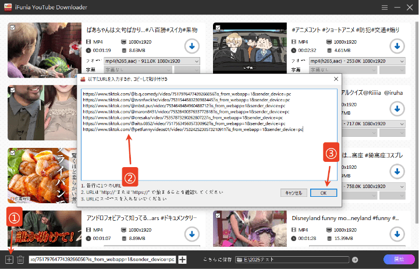Click inside the URL list text area
Viewport: 419px width, 269px height.
tap(209, 134)
